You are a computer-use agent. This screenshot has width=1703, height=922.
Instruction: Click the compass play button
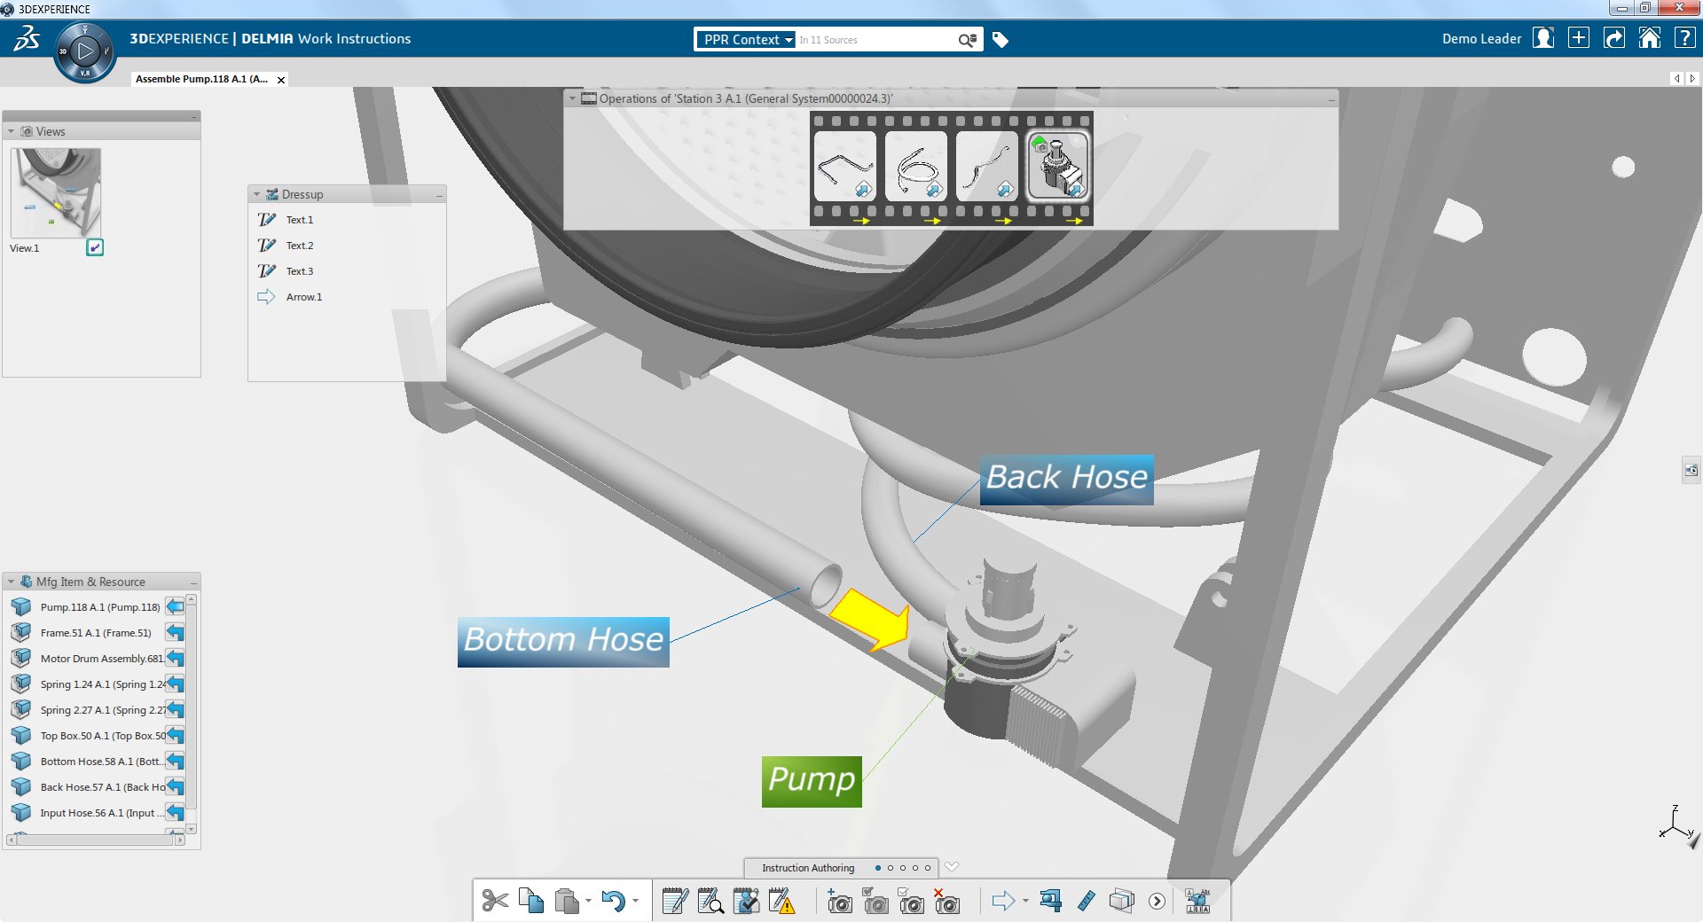tap(85, 51)
